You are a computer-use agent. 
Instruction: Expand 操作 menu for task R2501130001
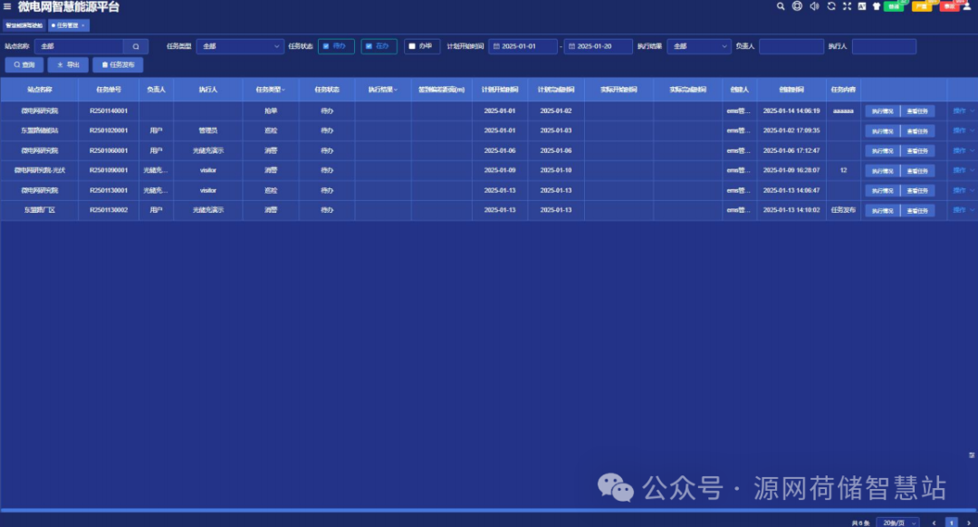pyautogui.click(x=963, y=190)
